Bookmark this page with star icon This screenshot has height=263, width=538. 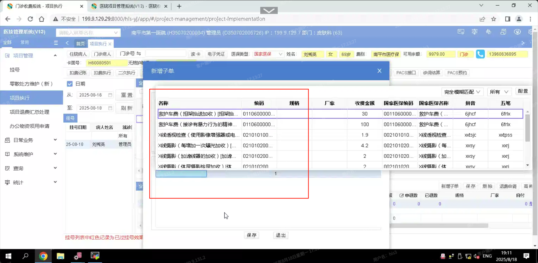[x=493, y=19]
